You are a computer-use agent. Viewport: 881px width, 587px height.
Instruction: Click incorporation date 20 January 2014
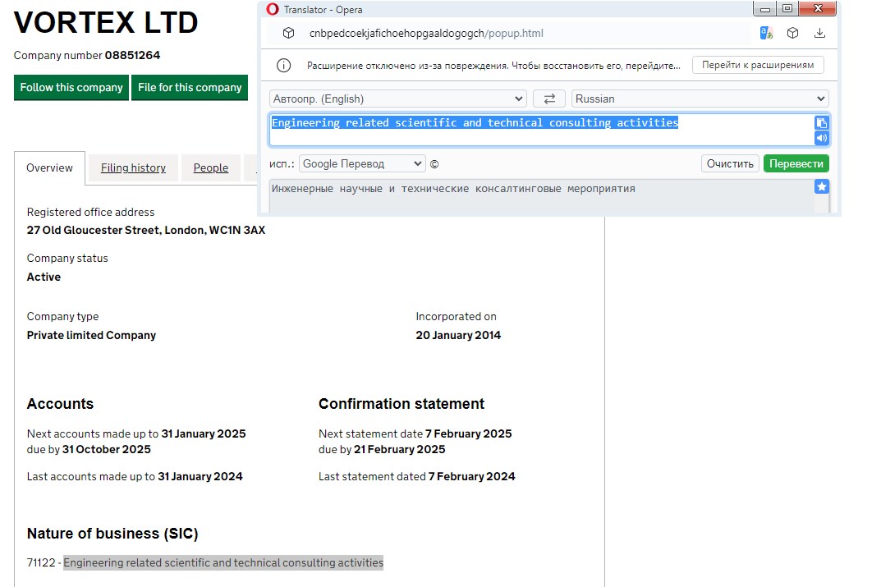(x=458, y=335)
